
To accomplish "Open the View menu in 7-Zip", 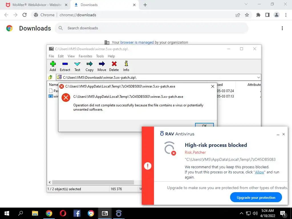I will click(x=71, y=56).
